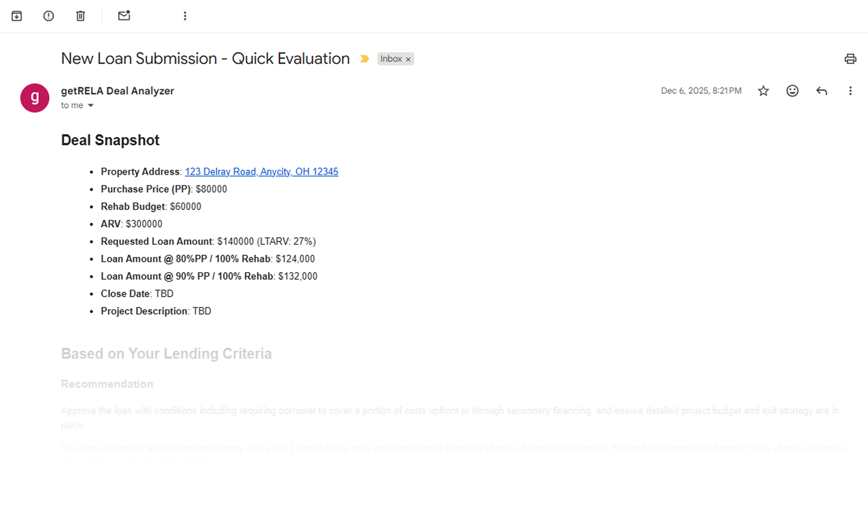Click the Deal Snapshot heading
Image resolution: width=868 pixels, height=509 pixels.
(110, 140)
